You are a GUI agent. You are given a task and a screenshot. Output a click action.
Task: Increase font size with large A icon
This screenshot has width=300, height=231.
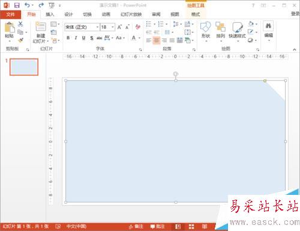tap(119, 27)
